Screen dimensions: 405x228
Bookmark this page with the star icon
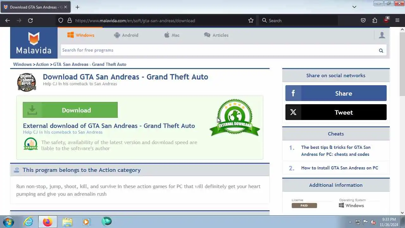click(251, 21)
